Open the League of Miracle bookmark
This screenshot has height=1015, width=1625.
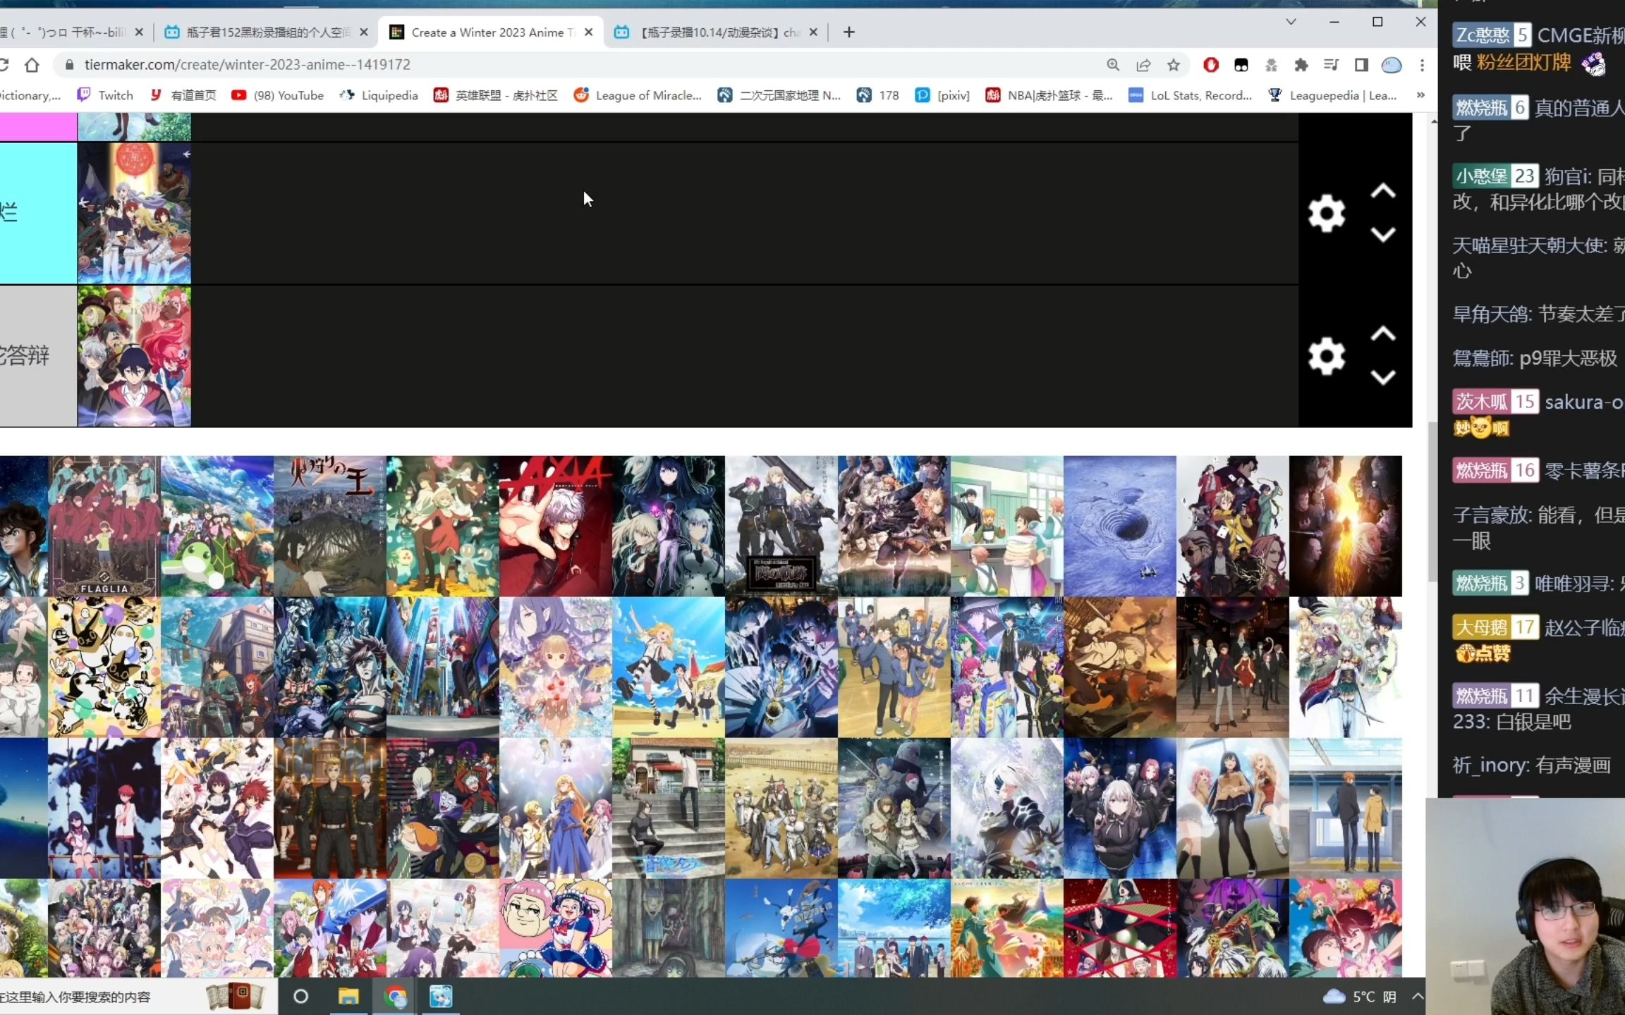(x=638, y=95)
